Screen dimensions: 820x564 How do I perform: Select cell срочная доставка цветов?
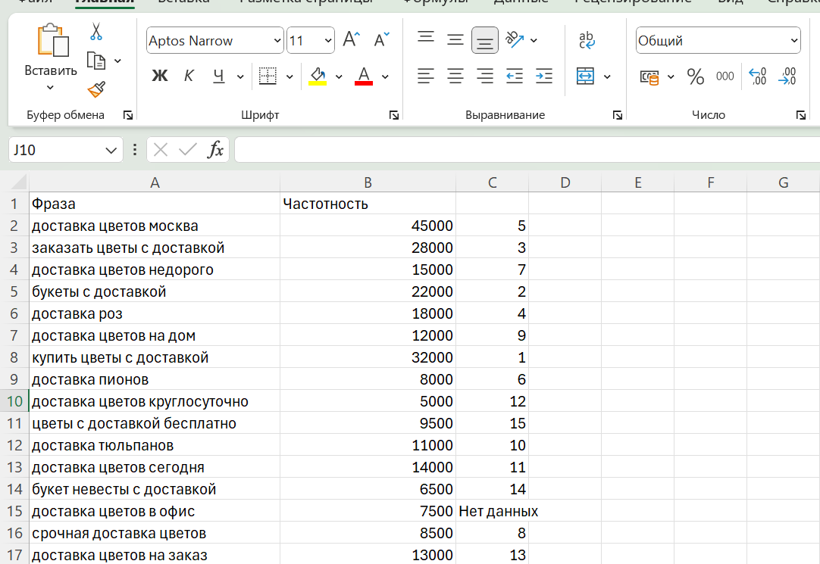(155, 533)
